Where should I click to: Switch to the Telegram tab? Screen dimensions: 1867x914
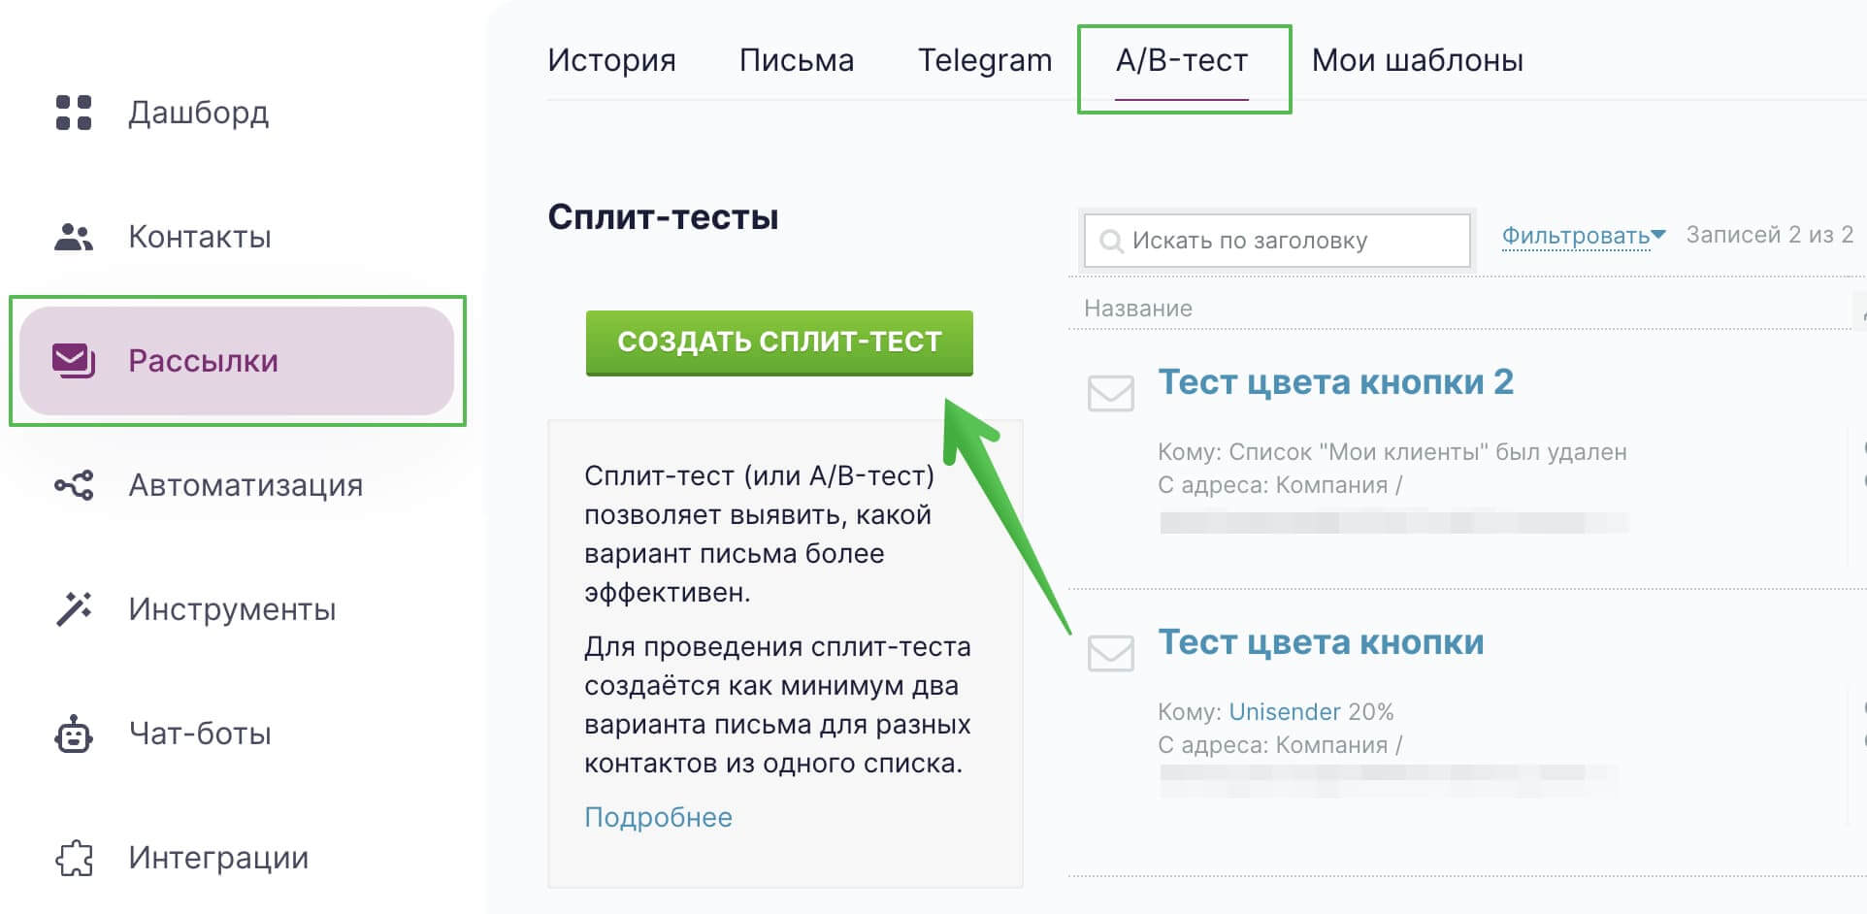pyautogui.click(x=985, y=60)
